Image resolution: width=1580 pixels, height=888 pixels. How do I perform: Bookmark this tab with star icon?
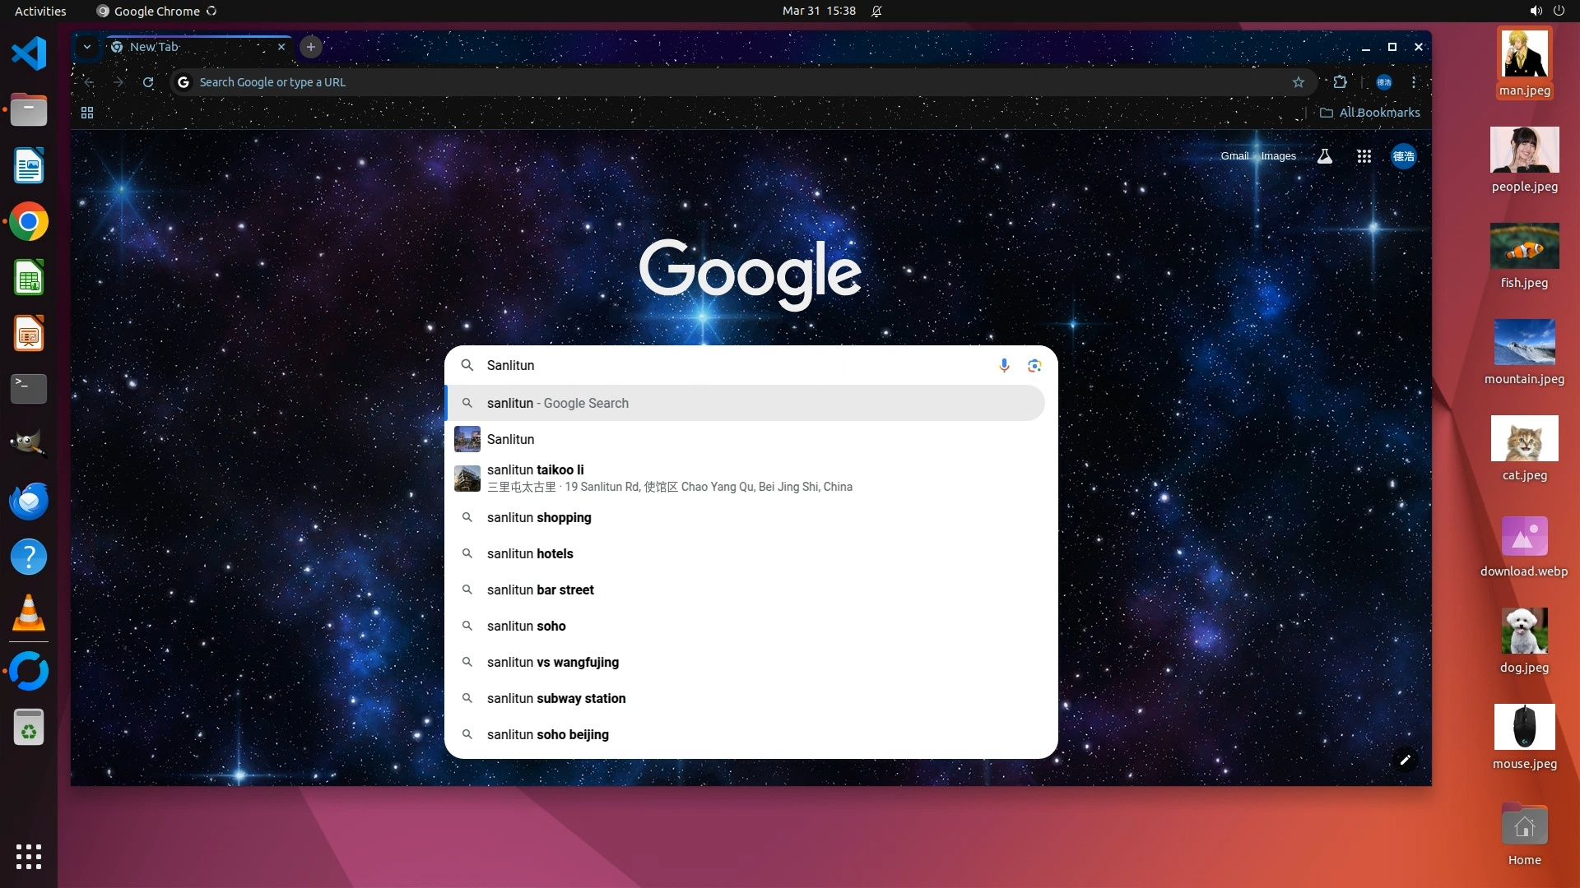tap(1299, 82)
